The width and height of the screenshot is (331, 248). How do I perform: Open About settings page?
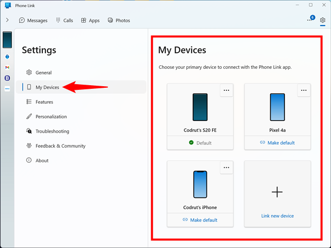tap(81, 160)
